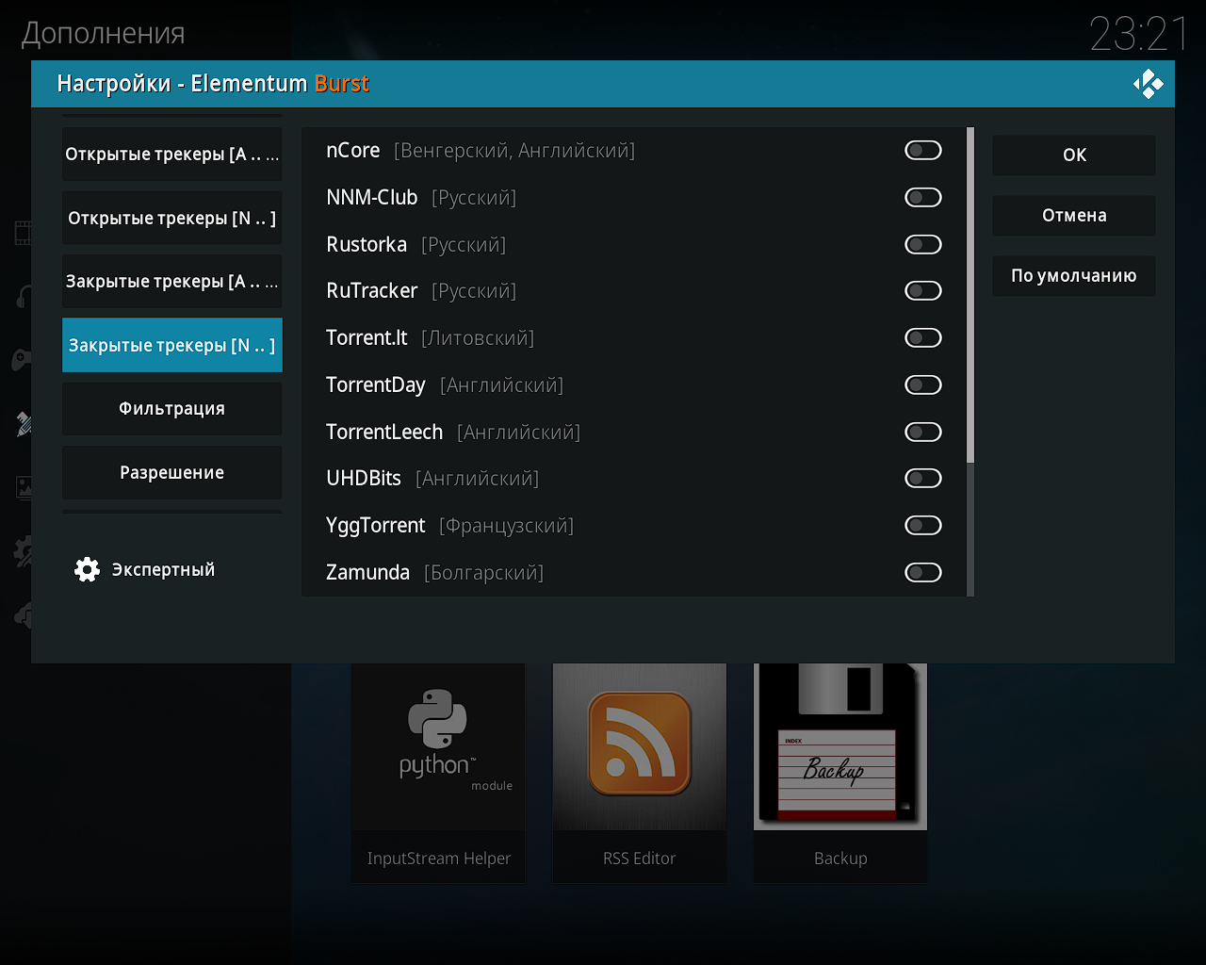This screenshot has width=1206, height=965.
Task: Enable the Zamunda tracker switch
Action: [923, 572]
